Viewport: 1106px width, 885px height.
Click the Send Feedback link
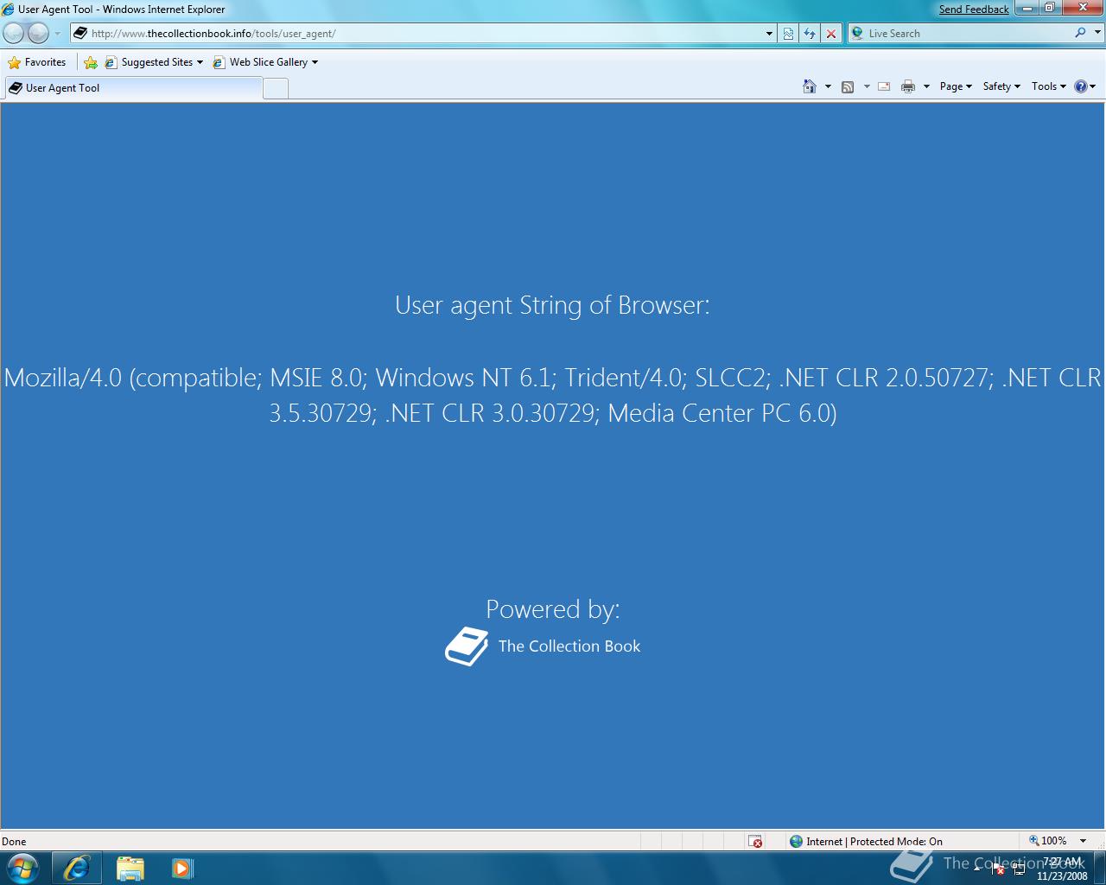[974, 10]
